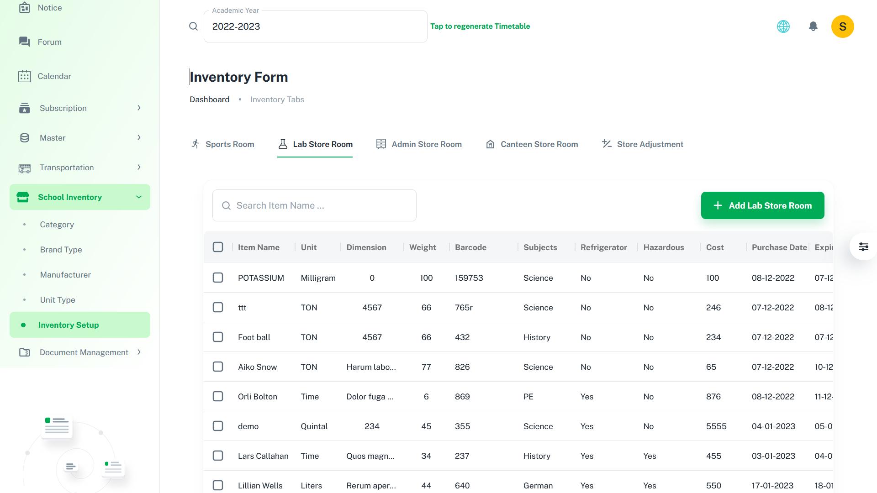Switch to the Sports Room tab
Viewport: 877px width, 493px height.
(222, 144)
